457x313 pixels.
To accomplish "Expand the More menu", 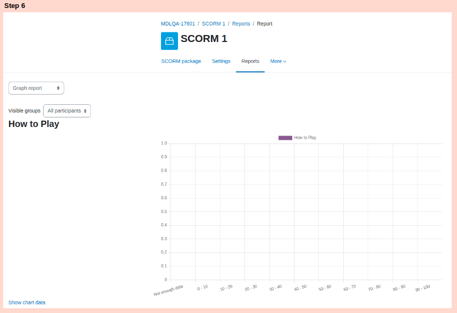I will [278, 61].
